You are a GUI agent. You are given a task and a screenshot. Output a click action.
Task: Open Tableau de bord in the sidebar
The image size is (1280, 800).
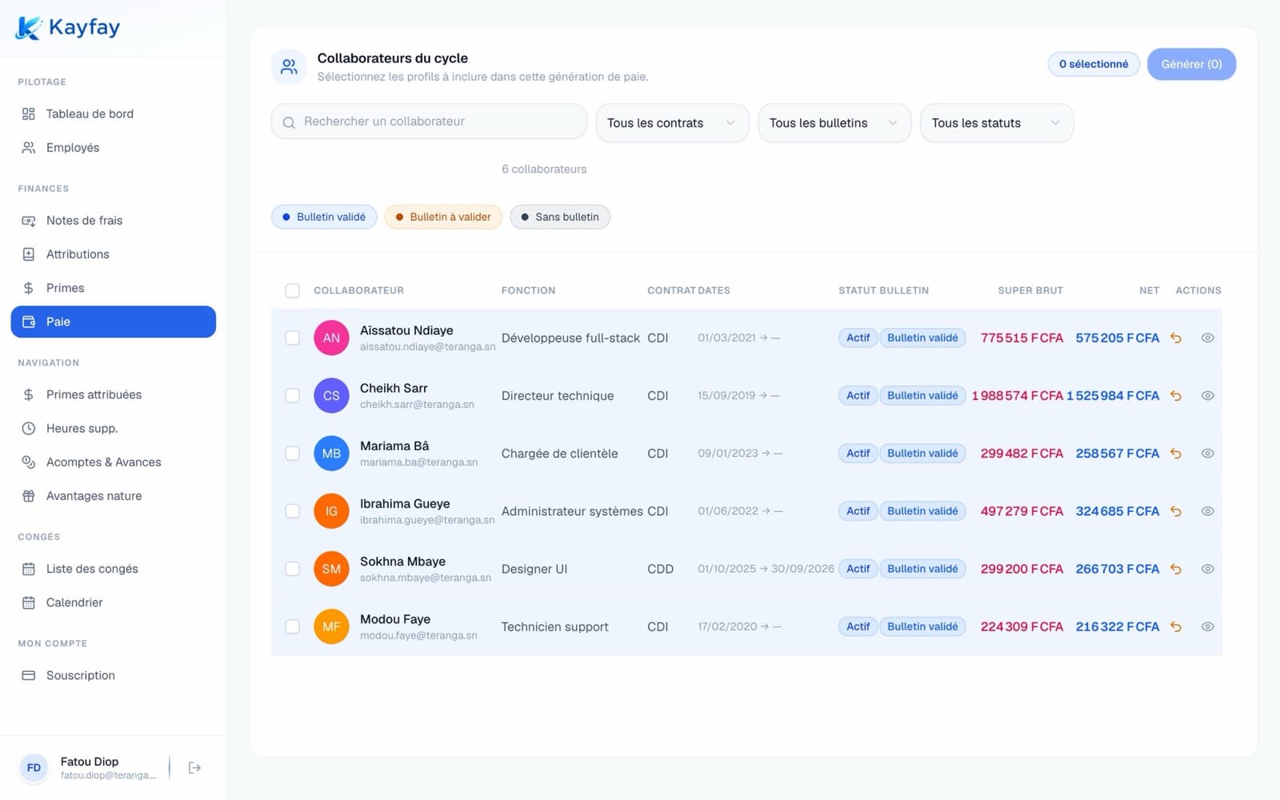coord(113,114)
